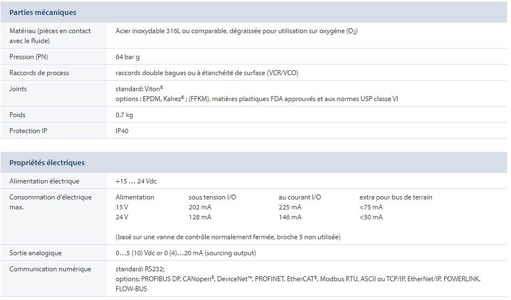
Task: Select the "Alimentation électrique" row label
Action: pyautogui.click(x=44, y=181)
